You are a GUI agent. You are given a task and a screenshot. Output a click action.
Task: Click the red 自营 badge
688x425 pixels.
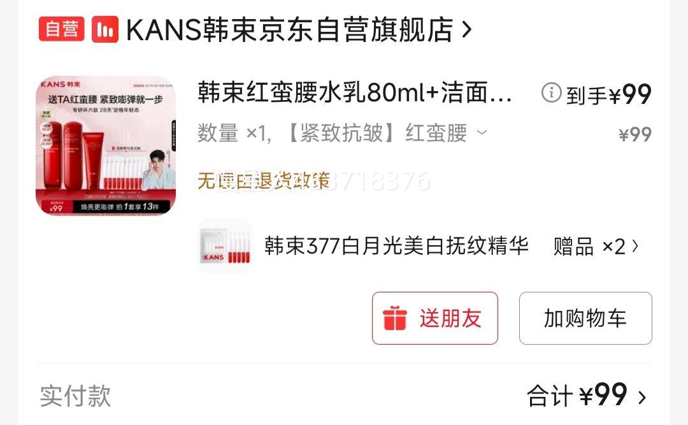pyautogui.click(x=61, y=29)
